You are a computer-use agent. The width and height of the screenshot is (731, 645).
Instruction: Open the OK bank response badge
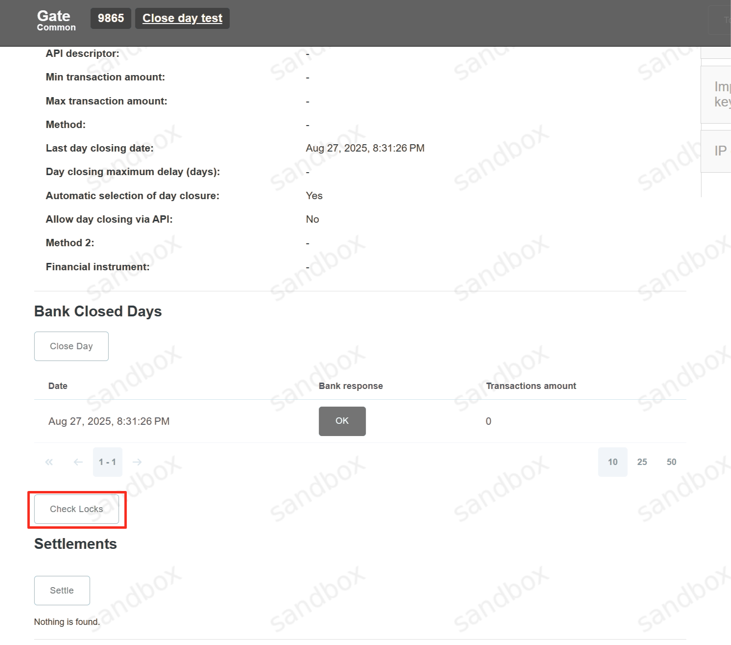pos(342,421)
